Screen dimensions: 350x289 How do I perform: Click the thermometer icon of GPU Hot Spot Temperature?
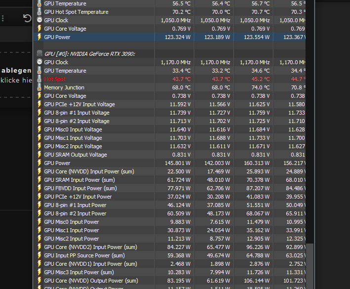click(x=39, y=12)
